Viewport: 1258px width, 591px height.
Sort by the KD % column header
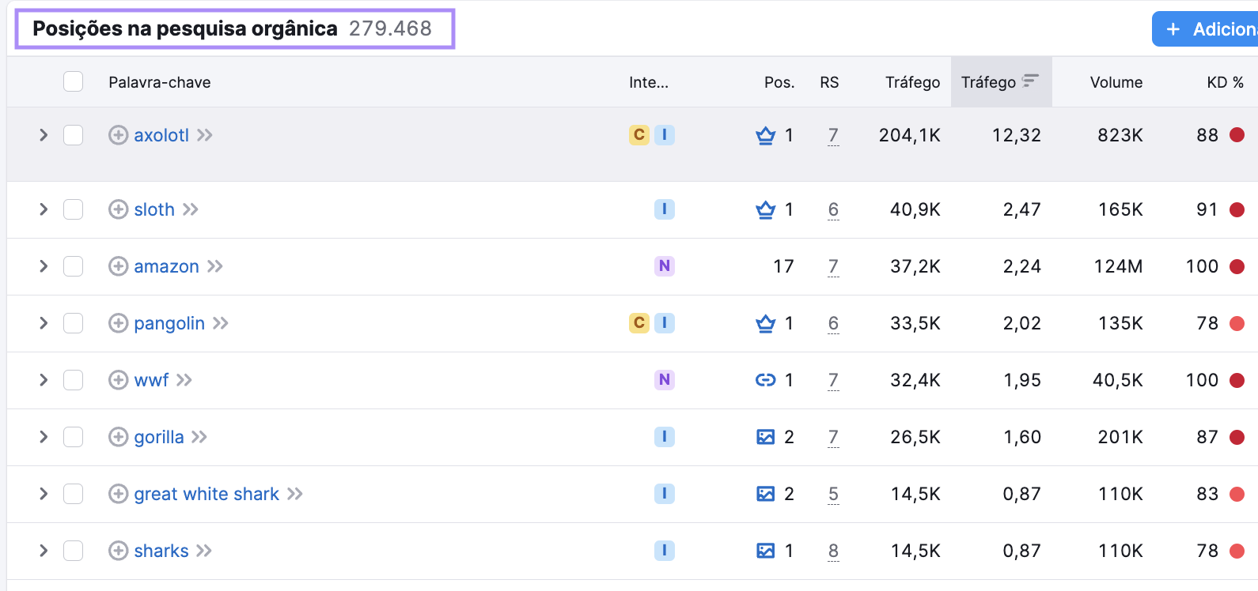1224,82
